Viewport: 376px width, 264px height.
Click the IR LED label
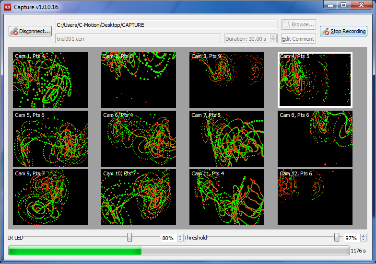coord(15,238)
